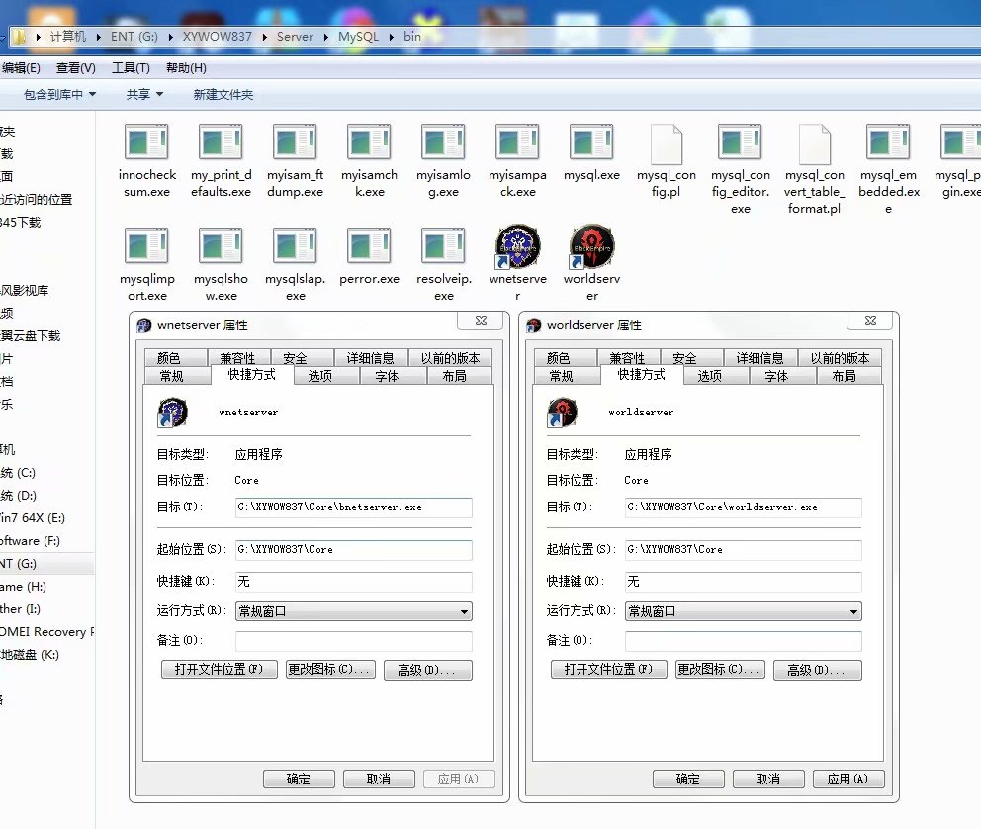Click 打开文件位置 in worldserver properties
Viewport: 981px width, 829px height.
(609, 670)
